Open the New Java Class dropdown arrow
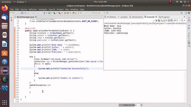This screenshot has height=107, width=191. (x=70, y=13)
